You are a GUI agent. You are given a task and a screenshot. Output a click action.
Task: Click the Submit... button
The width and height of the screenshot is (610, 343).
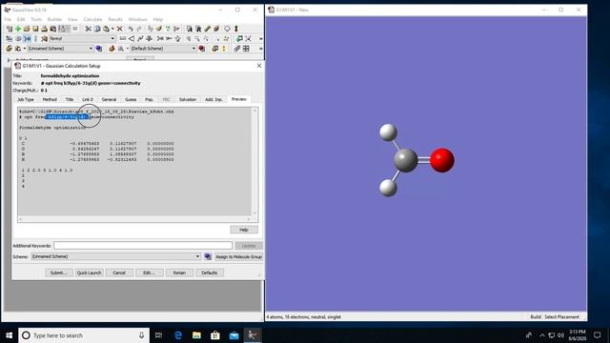point(59,272)
